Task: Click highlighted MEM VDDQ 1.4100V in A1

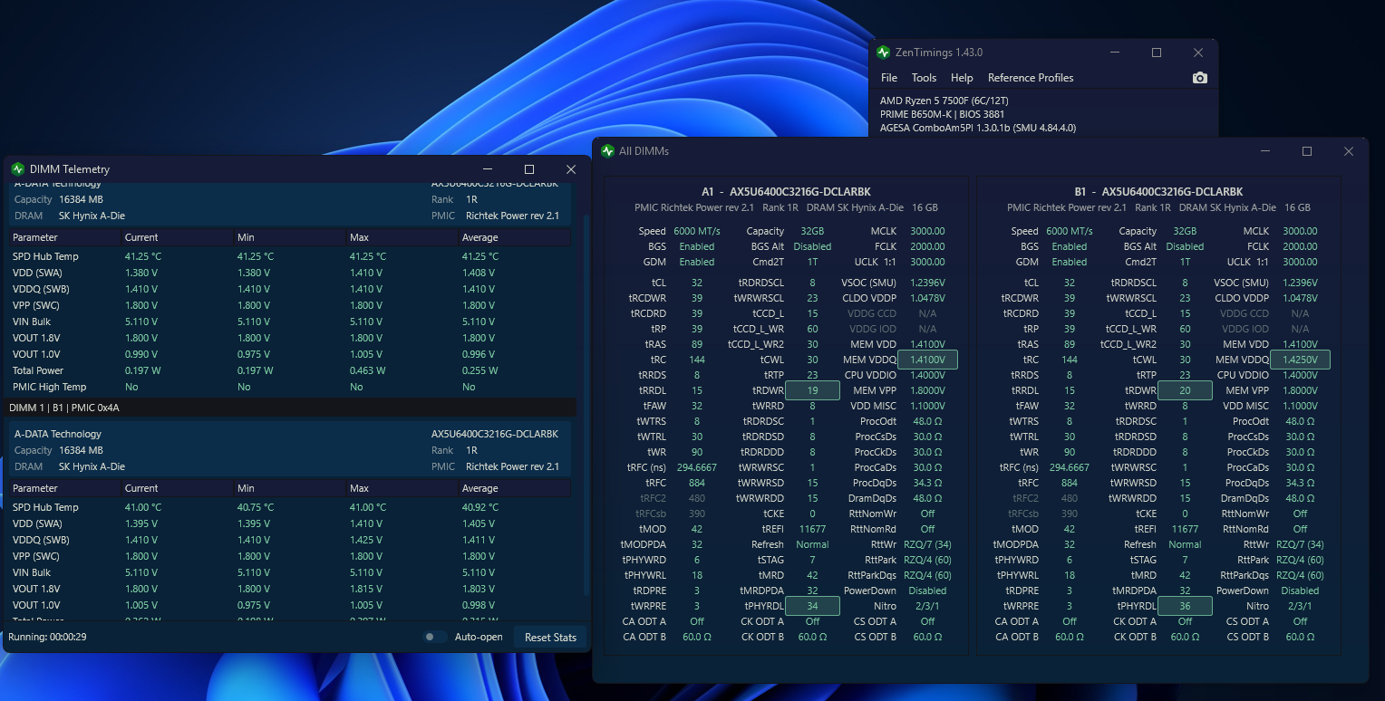Action: point(927,360)
